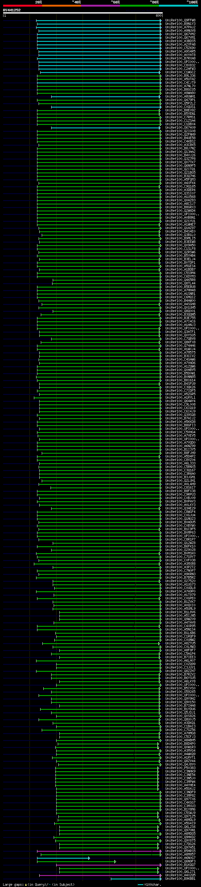Select hit label UniRef100_Q12WZ8
The height and width of the screenshot is (887, 201).
tap(180, 543)
